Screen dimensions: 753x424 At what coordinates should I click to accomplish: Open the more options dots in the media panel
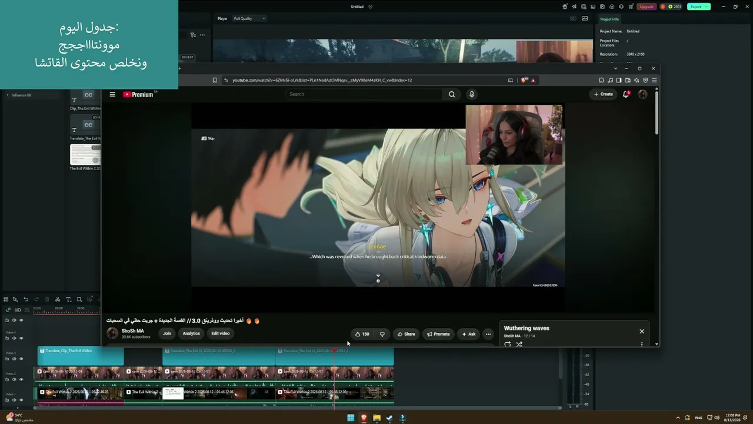pos(202,35)
